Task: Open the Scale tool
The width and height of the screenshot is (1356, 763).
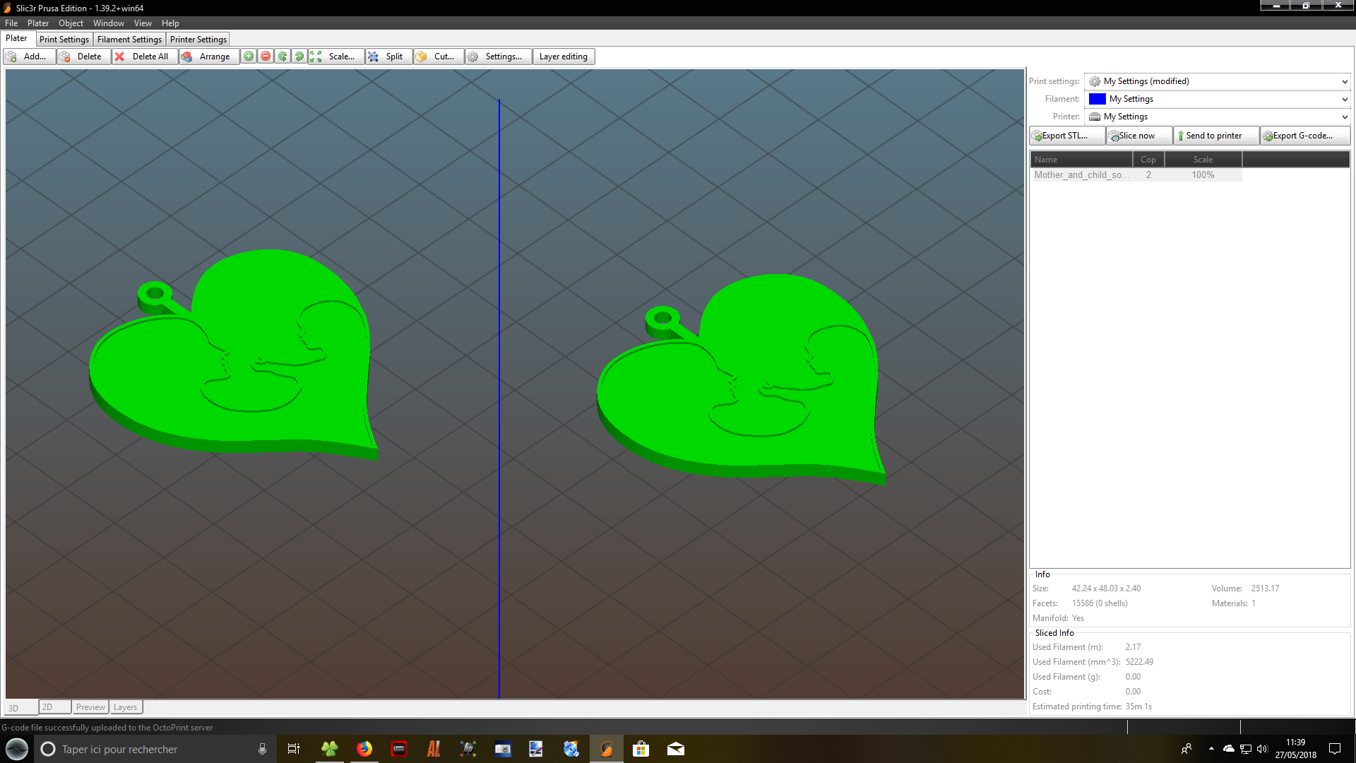Action: [x=335, y=57]
